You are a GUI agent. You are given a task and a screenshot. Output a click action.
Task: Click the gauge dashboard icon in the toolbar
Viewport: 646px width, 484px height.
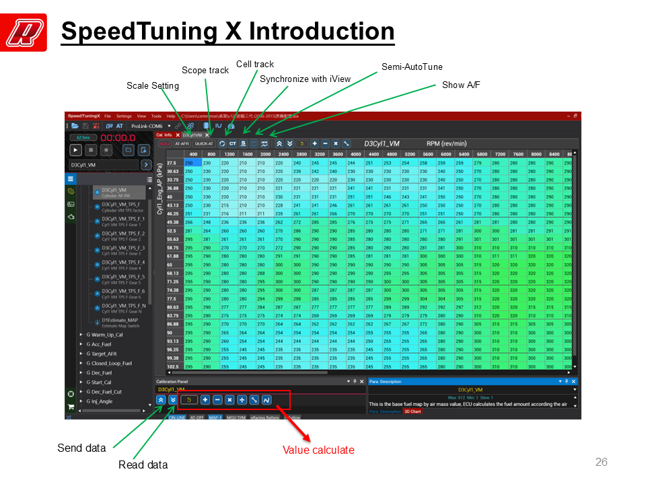231,126
